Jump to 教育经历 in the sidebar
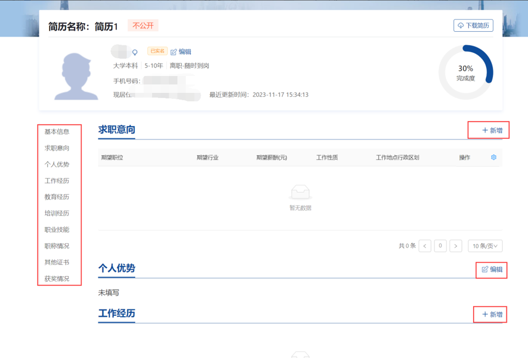Viewport: 528px width, 358px height. point(57,197)
